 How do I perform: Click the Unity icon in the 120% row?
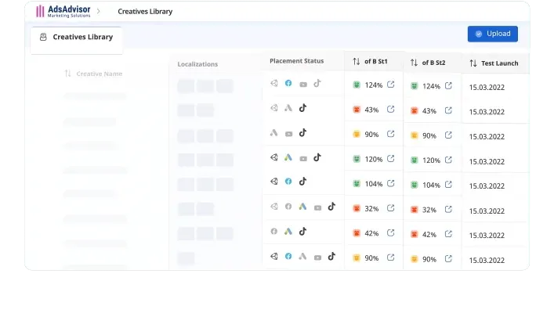[273, 157]
